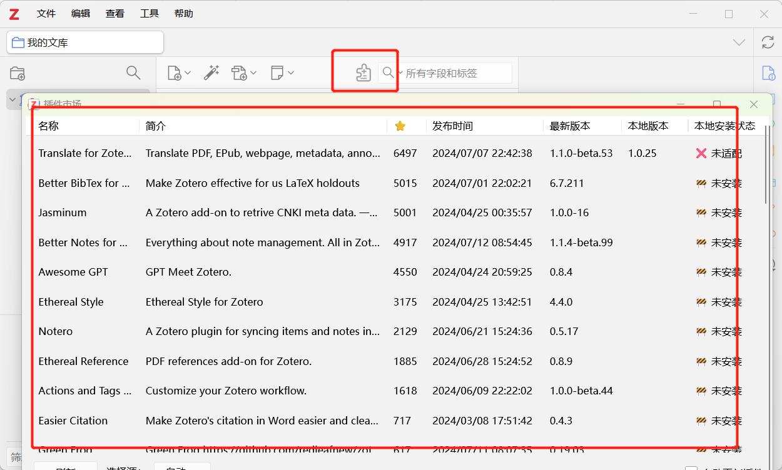Screen dimensions: 782x470
Task: Open the 帮助 menu
Action: pos(184,14)
